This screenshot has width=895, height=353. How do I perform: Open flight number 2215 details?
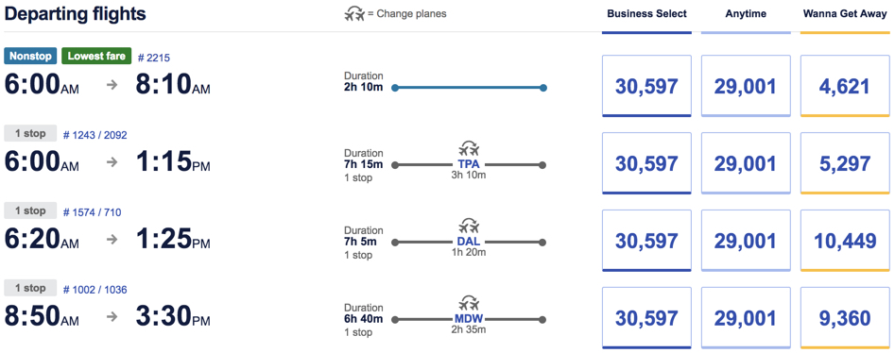[154, 57]
